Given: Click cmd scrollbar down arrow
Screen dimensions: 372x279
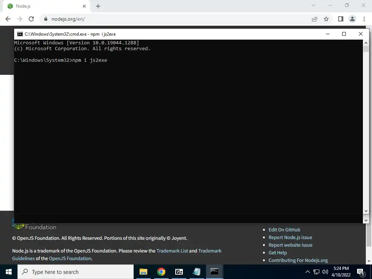Looking at the screenshot, I should (366, 211).
